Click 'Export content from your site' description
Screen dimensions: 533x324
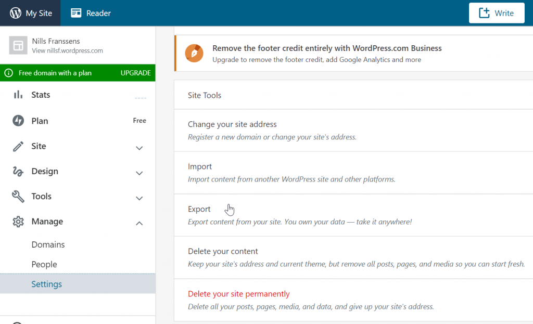click(x=300, y=222)
